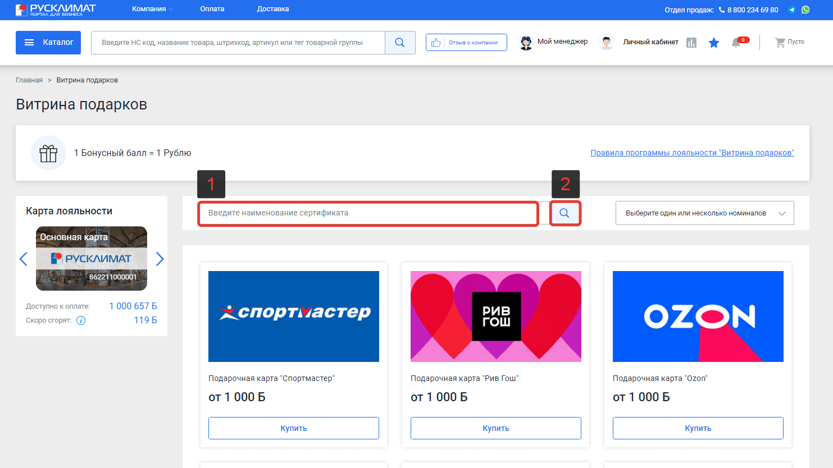Open the Telegram icon in top bar
This screenshot has width=833, height=468.
click(x=792, y=10)
